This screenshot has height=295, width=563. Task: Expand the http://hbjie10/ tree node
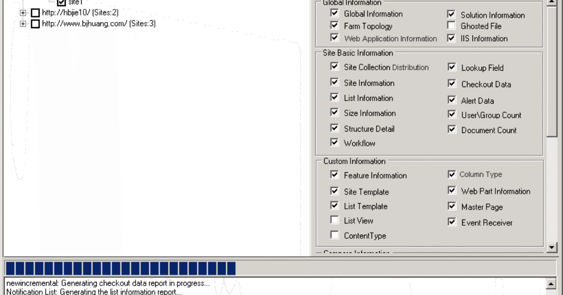23,13
